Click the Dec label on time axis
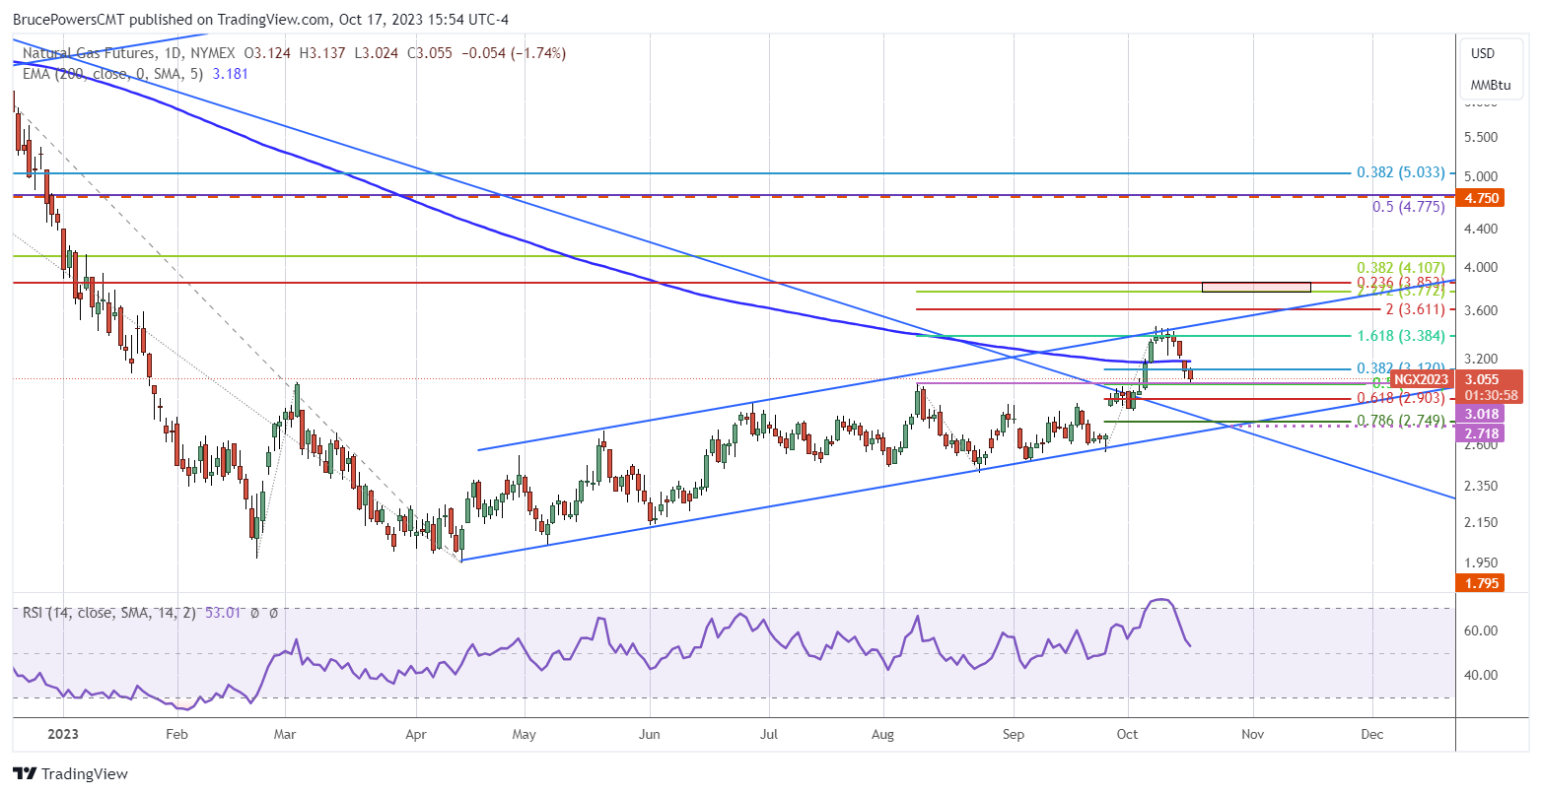Image resolution: width=1542 pixels, height=795 pixels. [x=1371, y=734]
